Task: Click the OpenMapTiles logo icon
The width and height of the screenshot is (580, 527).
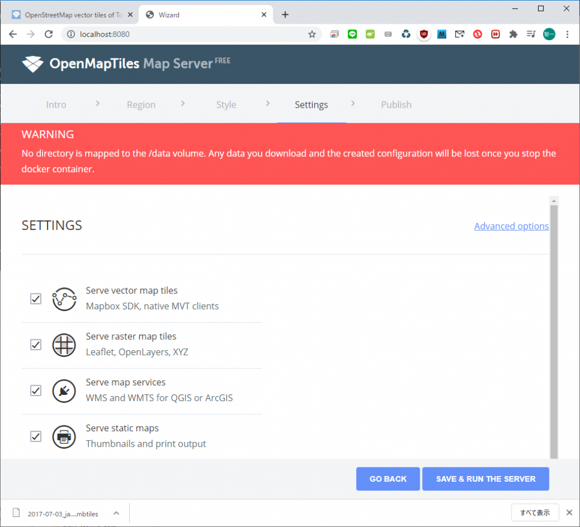Action: tap(32, 64)
